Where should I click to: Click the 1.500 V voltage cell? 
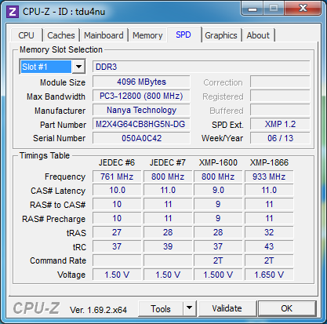click(218, 275)
